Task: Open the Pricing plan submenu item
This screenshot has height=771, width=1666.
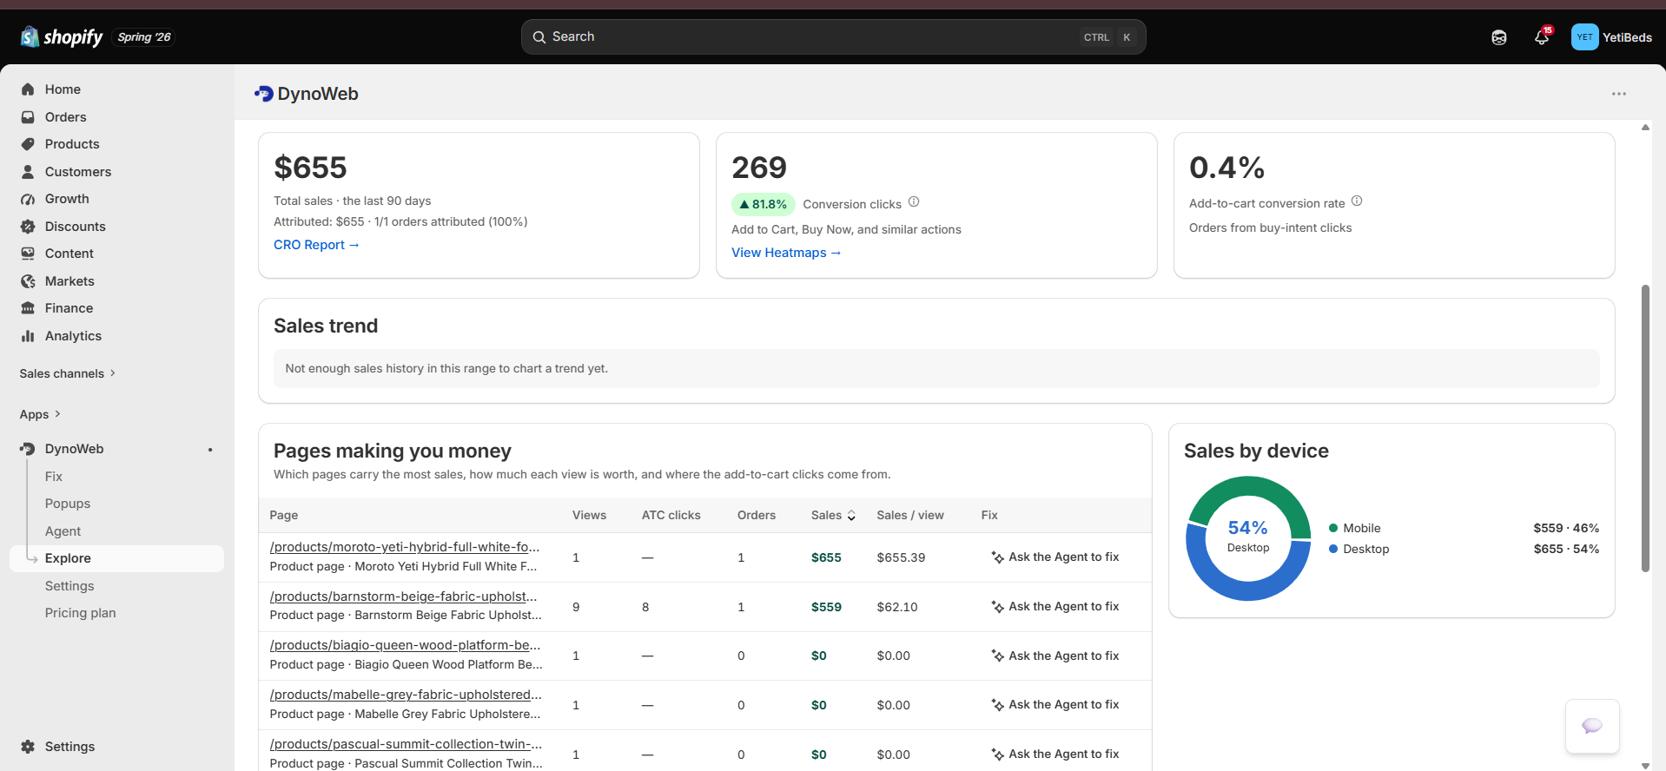Action: [x=81, y=613]
